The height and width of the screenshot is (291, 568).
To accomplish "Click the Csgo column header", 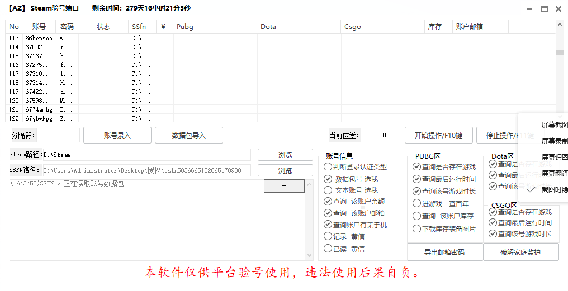I will [x=383, y=26].
